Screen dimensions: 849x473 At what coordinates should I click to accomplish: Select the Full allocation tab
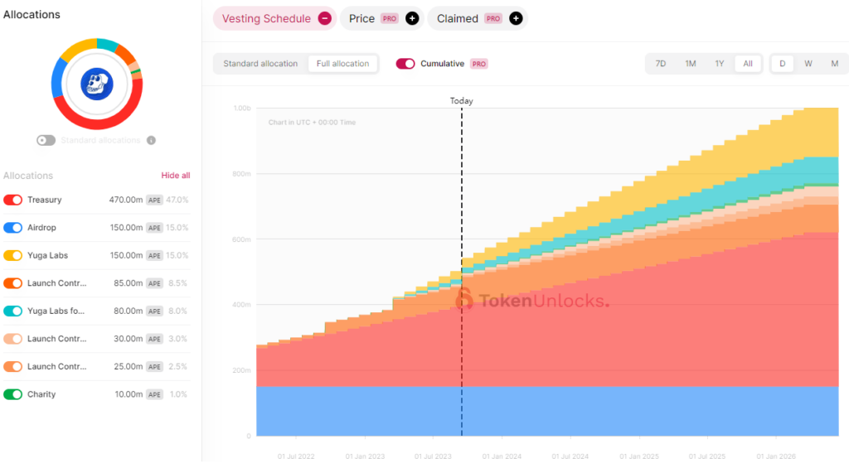pyautogui.click(x=342, y=64)
